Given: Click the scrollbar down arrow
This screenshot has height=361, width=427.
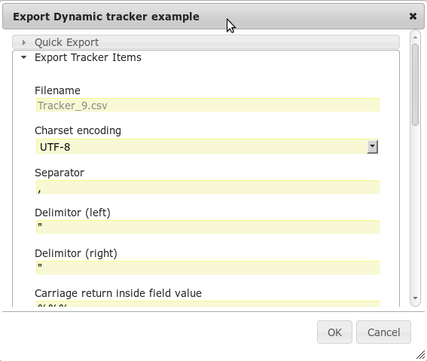Looking at the screenshot, I should (x=415, y=298).
